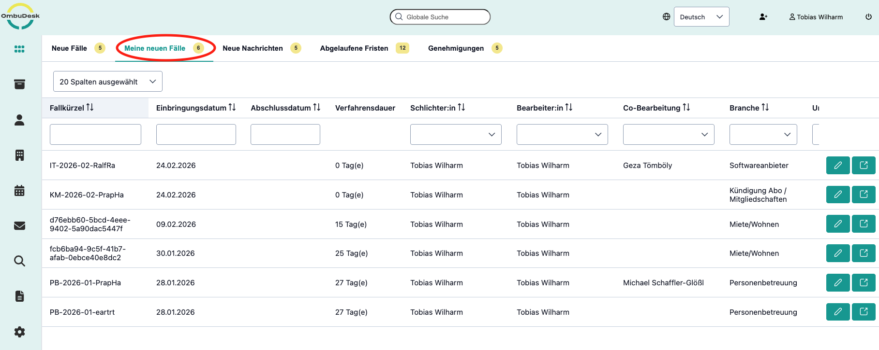Switch to the Neue Nachrichten tab
Viewport: 879px width, 350px height.
click(253, 48)
